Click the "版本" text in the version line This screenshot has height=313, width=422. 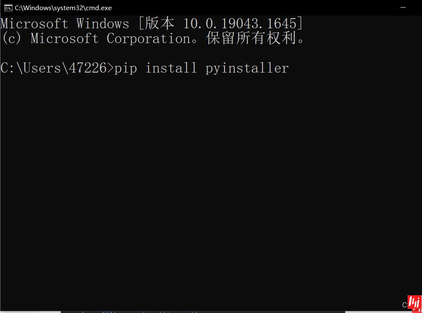point(160,24)
